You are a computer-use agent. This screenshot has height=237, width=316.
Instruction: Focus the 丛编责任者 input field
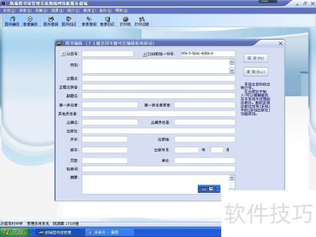205,122
